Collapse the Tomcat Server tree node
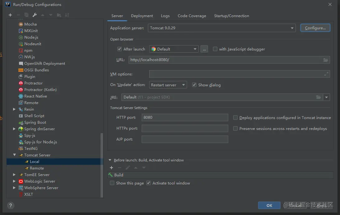The image size is (340, 215). coord(14,155)
